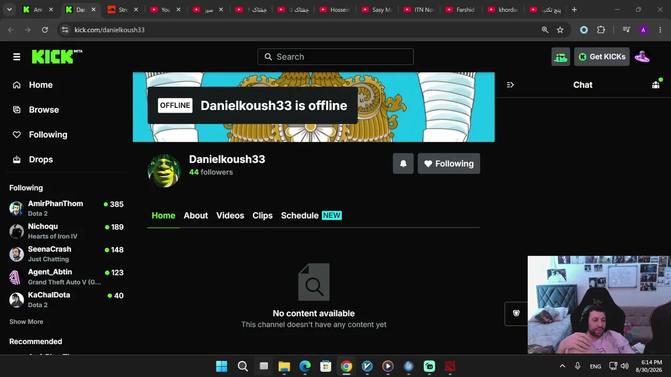
Task: Switch to the Videos channel tab
Action: click(230, 215)
